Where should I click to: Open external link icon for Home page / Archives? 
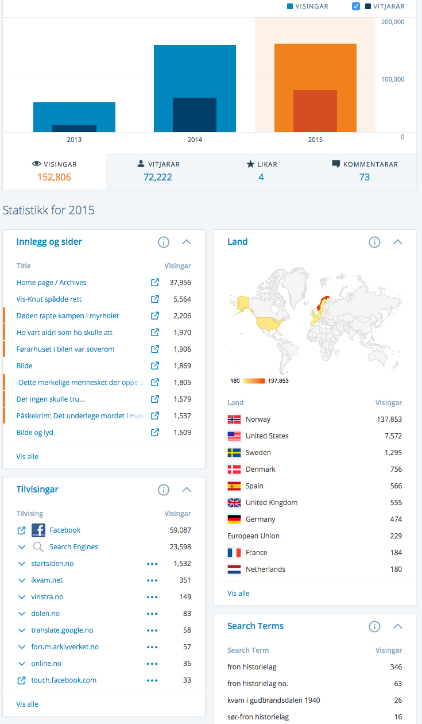[154, 283]
